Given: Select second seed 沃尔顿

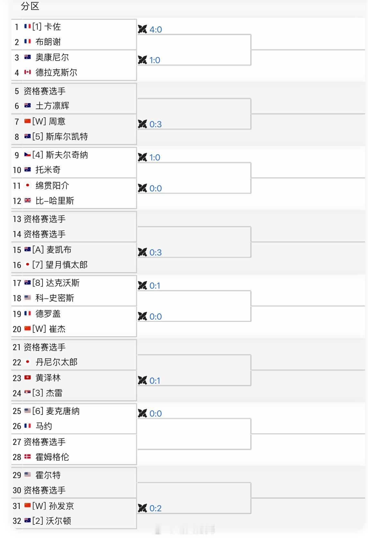Looking at the screenshot, I should tap(58, 521).
